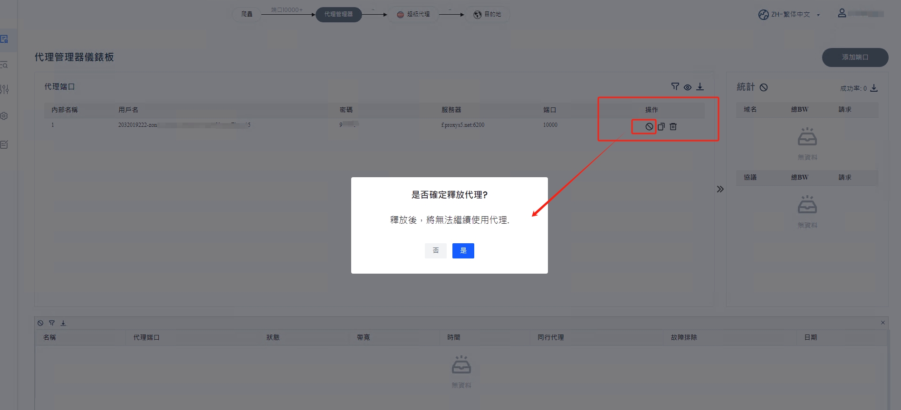
Task: Select 代理管理器 step in flow diagram
Action: pyautogui.click(x=338, y=14)
